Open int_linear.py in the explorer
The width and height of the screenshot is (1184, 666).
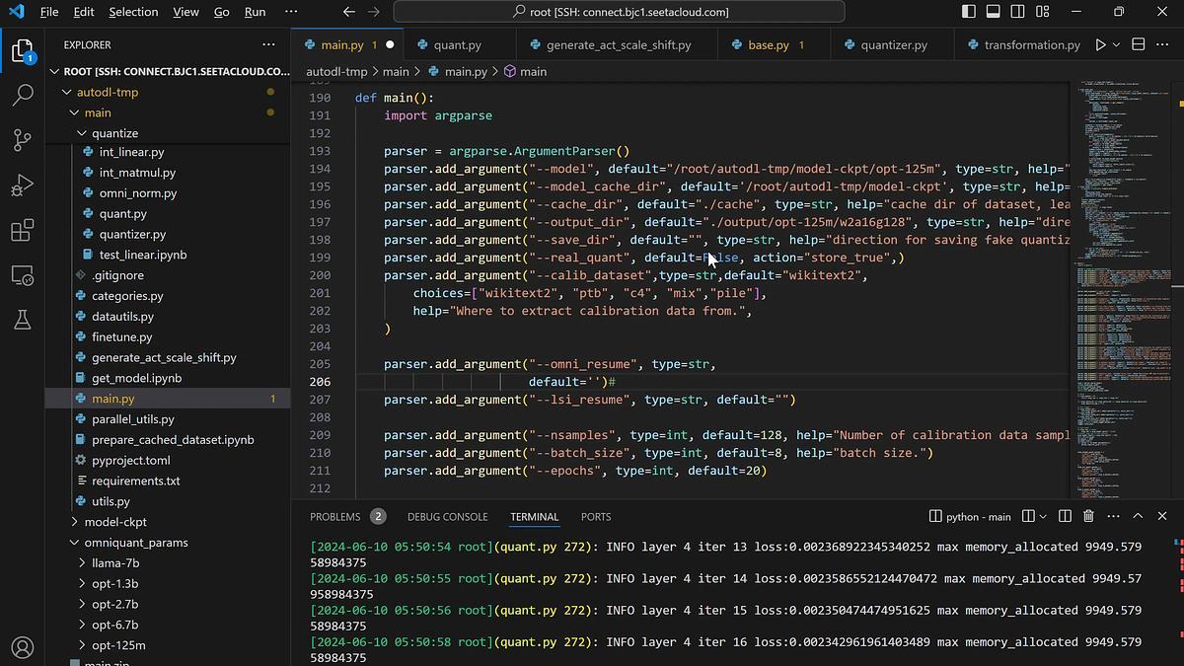(x=131, y=153)
